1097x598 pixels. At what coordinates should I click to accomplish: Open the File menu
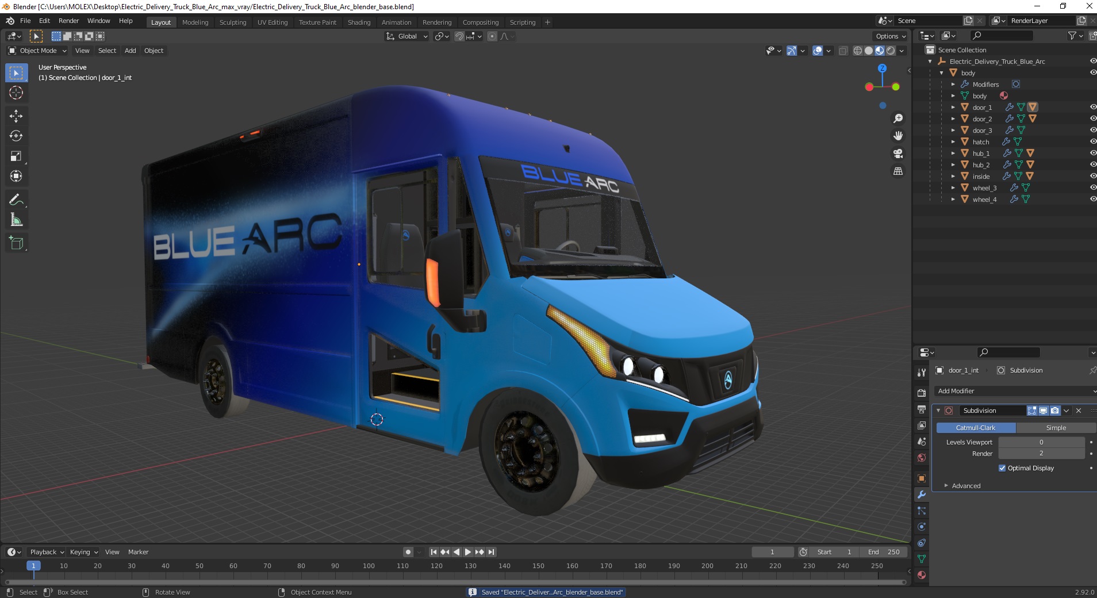(x=25, y=21)
